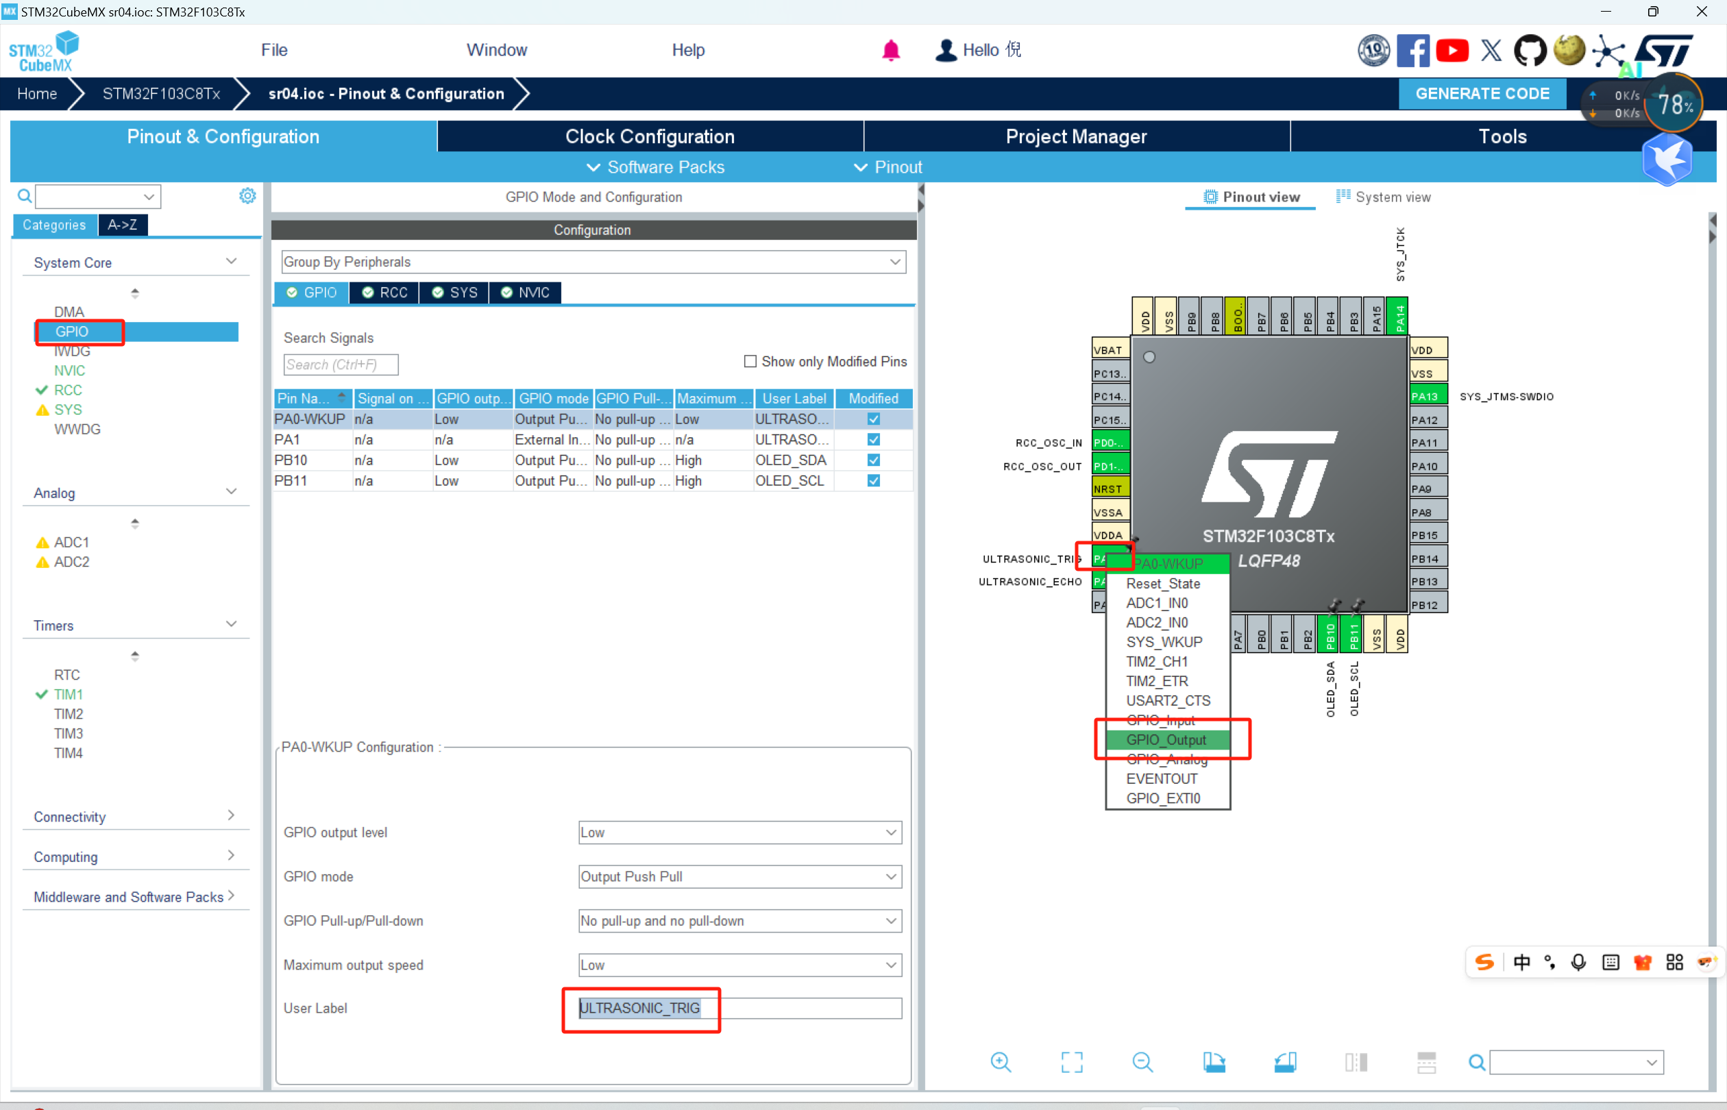Click the User Label input field
The height and width of the screenshot is (1110, 1727).
pyautogui.click(x=739, y=1008)
